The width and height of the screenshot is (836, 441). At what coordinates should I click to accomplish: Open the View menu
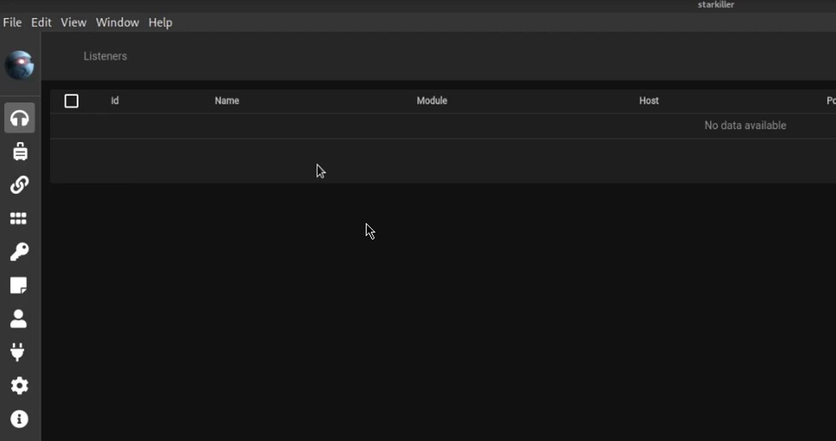pyautogui.click(x=73, y=22)
